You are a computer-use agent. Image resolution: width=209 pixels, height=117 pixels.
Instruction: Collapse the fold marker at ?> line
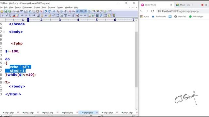(x=4, y=83)
